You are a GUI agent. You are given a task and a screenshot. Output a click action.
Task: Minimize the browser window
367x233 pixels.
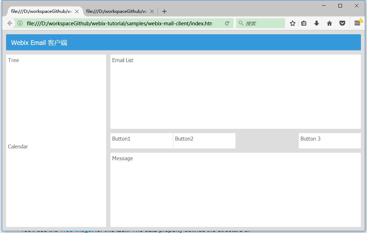click(324, 6)
